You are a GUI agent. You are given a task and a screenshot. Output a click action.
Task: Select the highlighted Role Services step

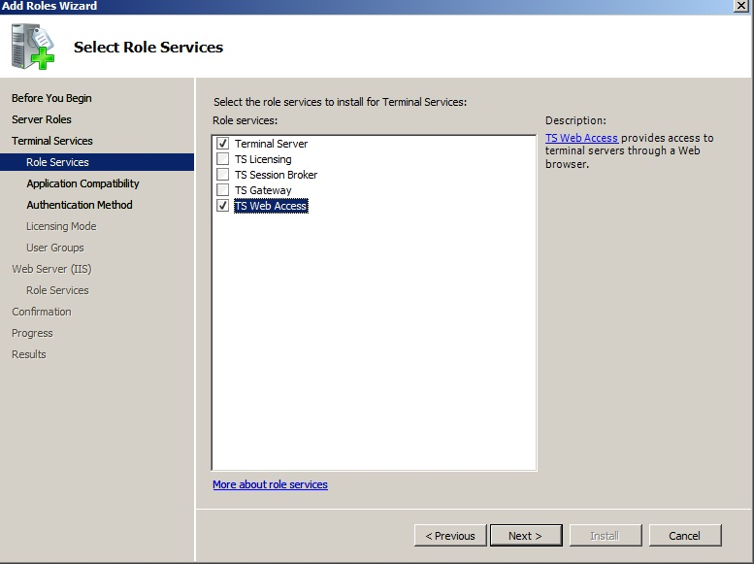click(x=97, y=162)
